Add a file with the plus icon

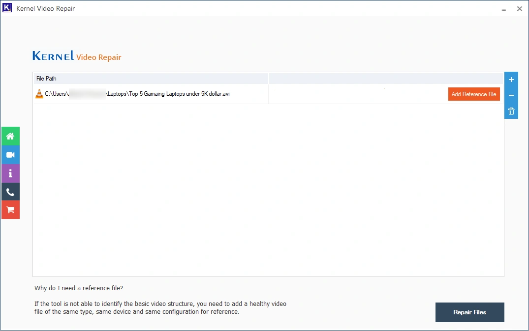(511, 80)
